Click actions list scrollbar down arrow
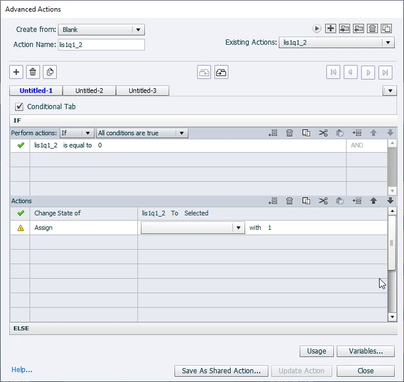The width and height of the screenshot is (404, 382). [392, 317]
